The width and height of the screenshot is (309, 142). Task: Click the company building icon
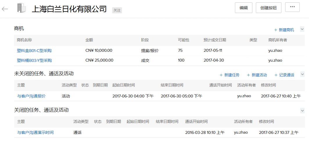tap(21, 8)
